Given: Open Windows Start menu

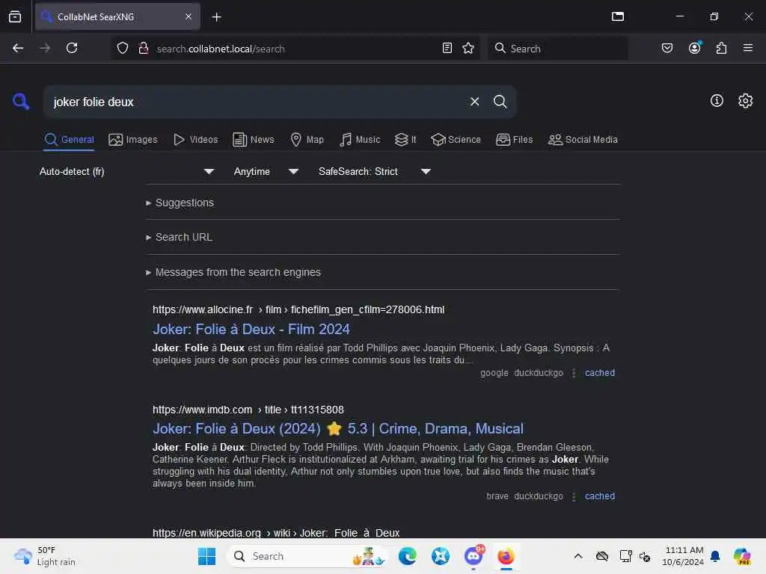Looking at the screenshot, I should (x=206, y=556).
